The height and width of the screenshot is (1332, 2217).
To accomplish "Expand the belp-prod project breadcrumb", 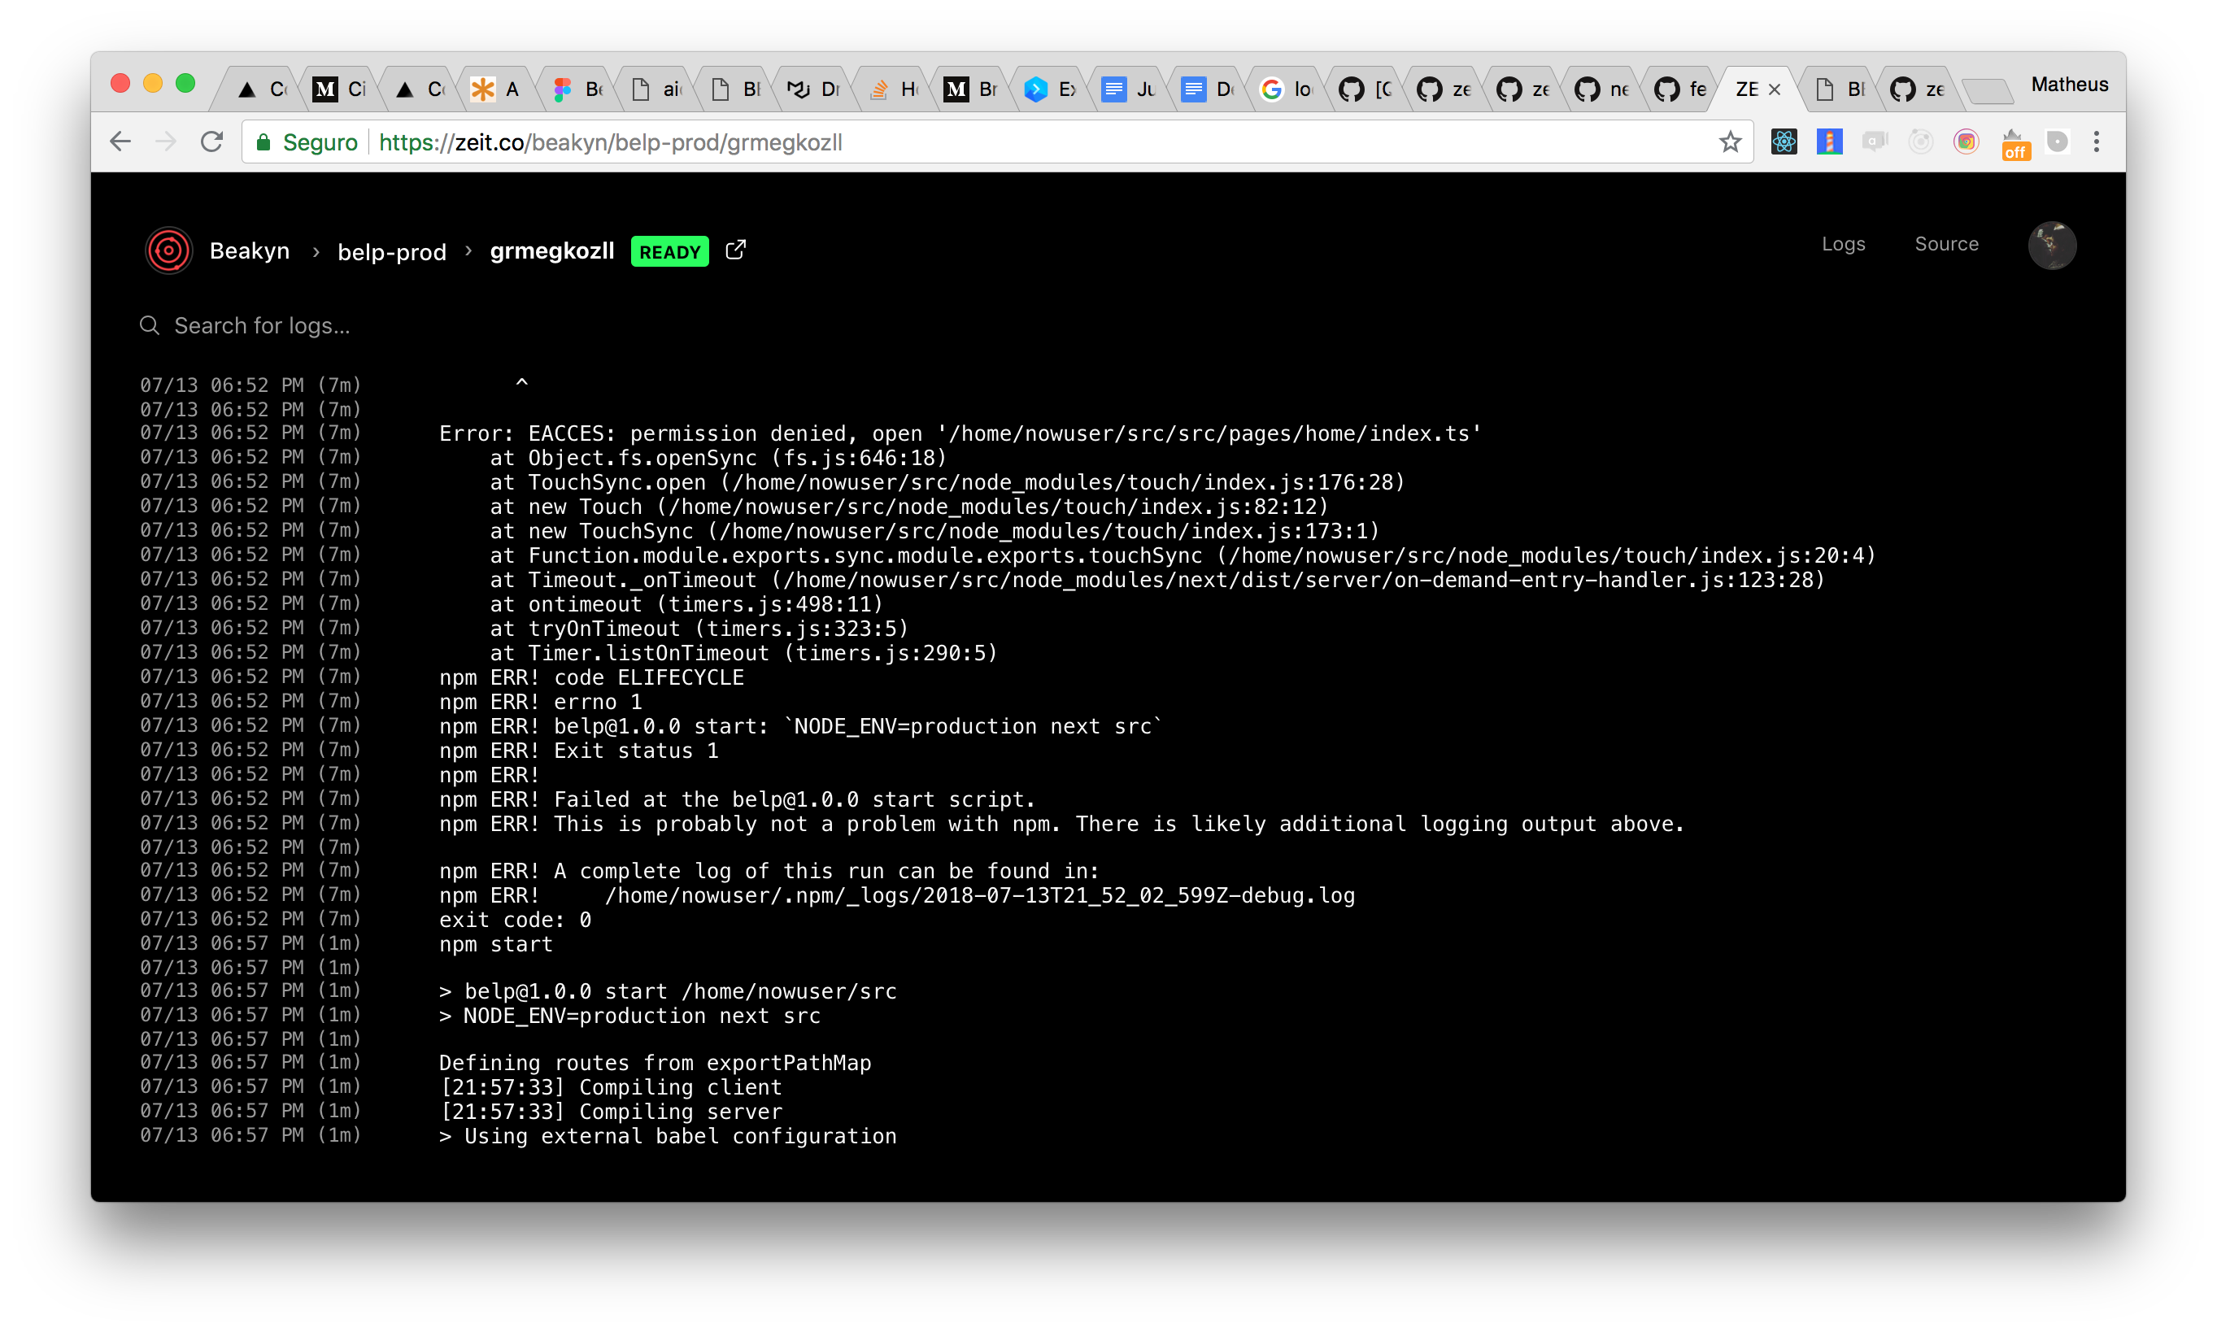I will 391,251.
